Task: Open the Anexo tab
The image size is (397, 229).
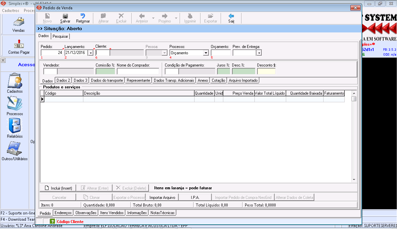Action: tap(203, 80)
